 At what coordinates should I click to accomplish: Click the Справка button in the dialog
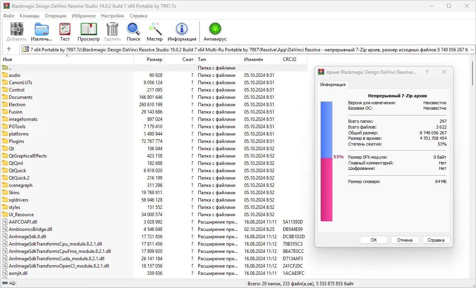pyautogui.click(x=436, y=240)
